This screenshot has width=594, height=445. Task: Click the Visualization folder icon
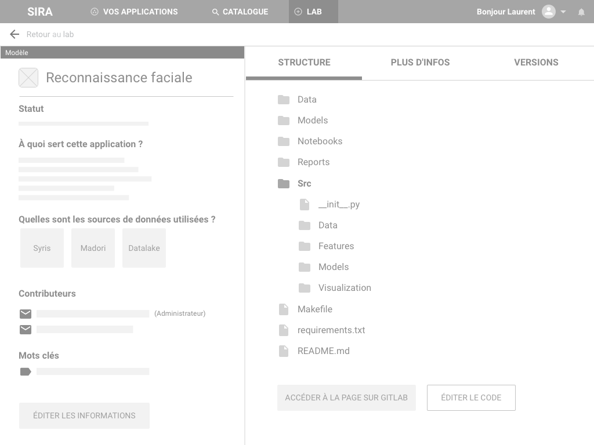305,288
